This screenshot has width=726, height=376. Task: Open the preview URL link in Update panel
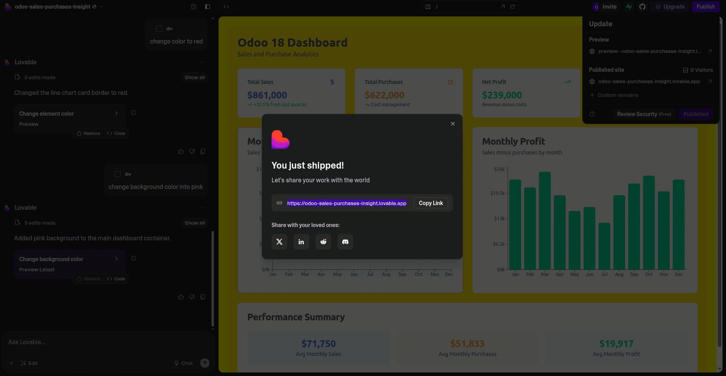(650, 51)
